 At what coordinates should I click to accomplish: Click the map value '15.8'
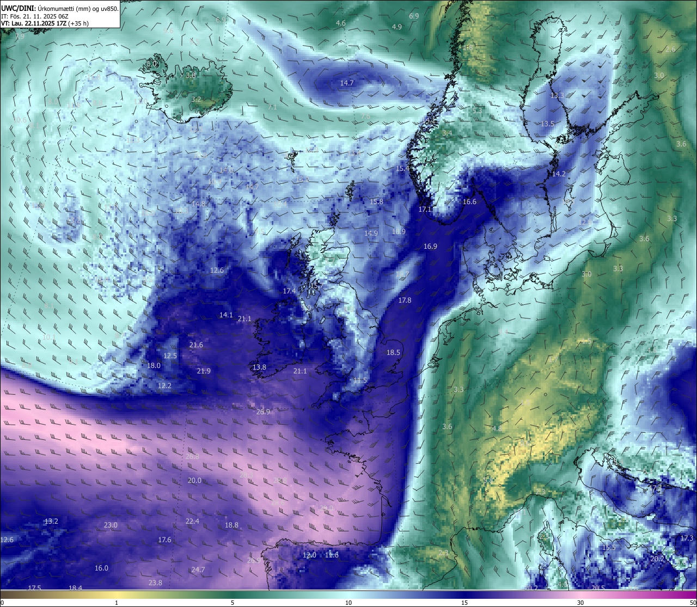[x=376, y=202]
